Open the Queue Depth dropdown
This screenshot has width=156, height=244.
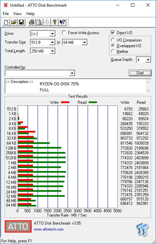(x=148, y=60)
